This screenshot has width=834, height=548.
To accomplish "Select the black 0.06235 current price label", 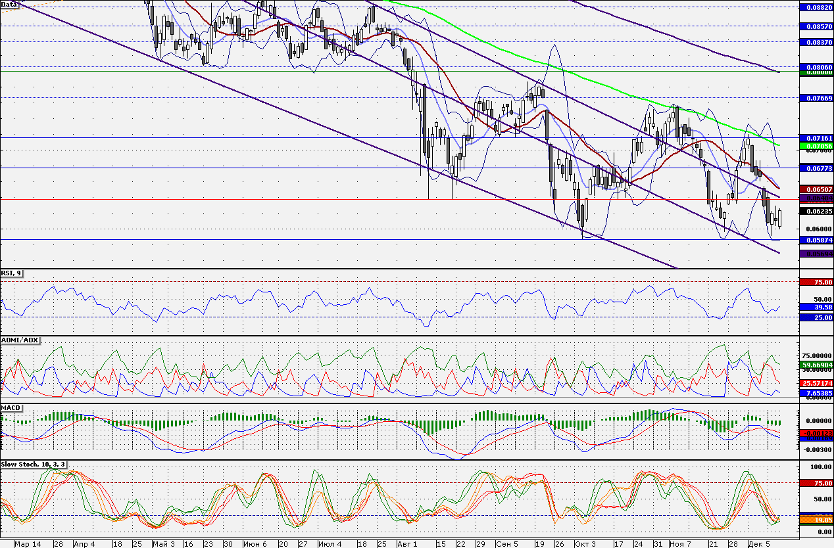I will point(816,212).
